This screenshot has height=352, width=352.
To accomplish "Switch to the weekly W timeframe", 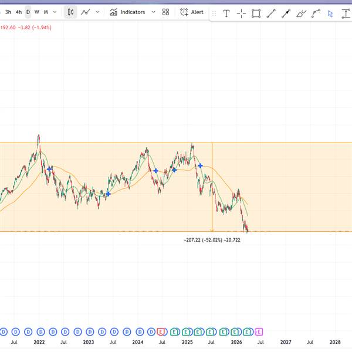I will (x=37, y=12).
